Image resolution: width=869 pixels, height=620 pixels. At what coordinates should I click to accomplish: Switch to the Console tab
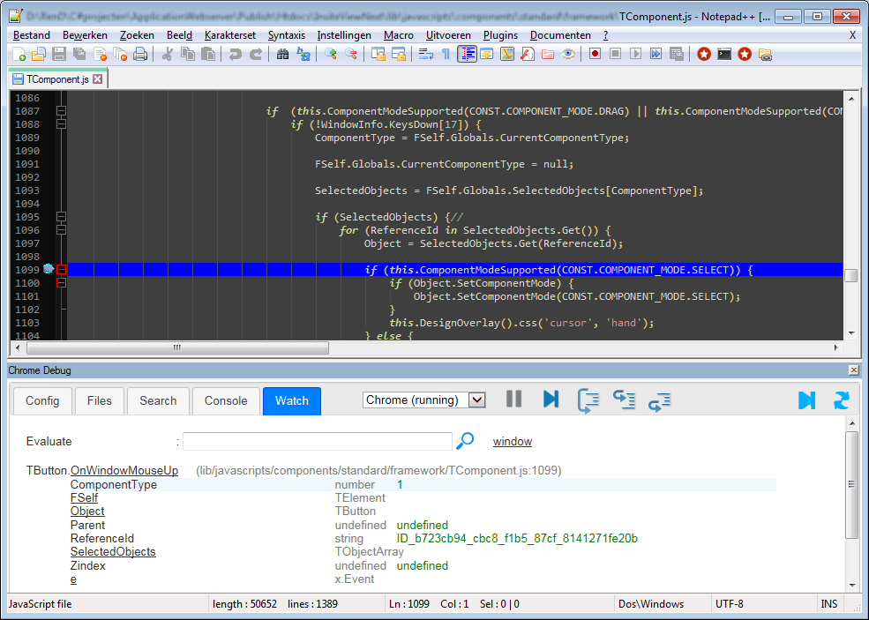226,400
